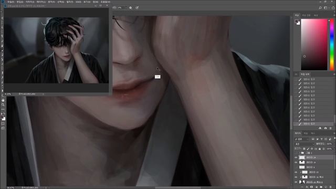This screenshot has width=336, height=189.
Task: Open the blending mode dropdown in Layers
Action: pyautogui.click(x=304, y=144)
